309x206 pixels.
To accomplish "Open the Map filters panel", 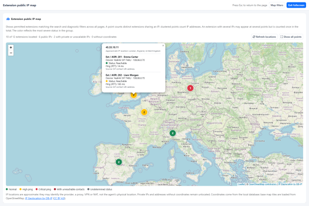I will 277,5.
